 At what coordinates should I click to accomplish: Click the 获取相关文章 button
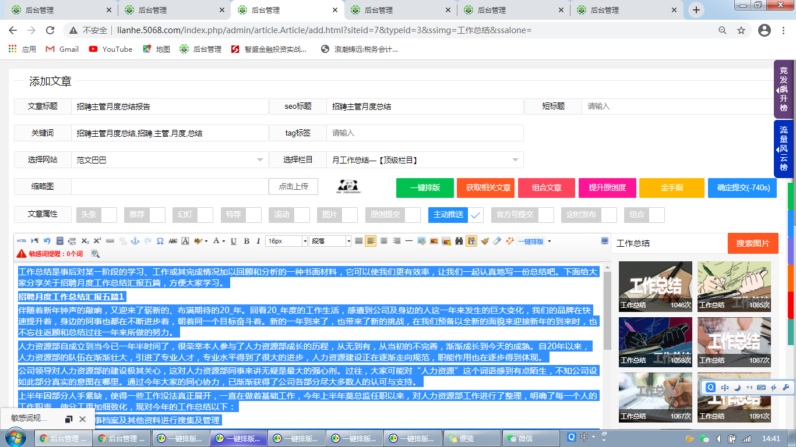[488, 188]
